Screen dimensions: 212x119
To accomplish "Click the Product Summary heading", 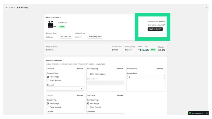I will coord(53,17).
